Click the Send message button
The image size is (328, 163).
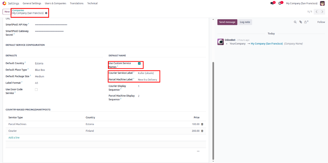click(227, 22)
